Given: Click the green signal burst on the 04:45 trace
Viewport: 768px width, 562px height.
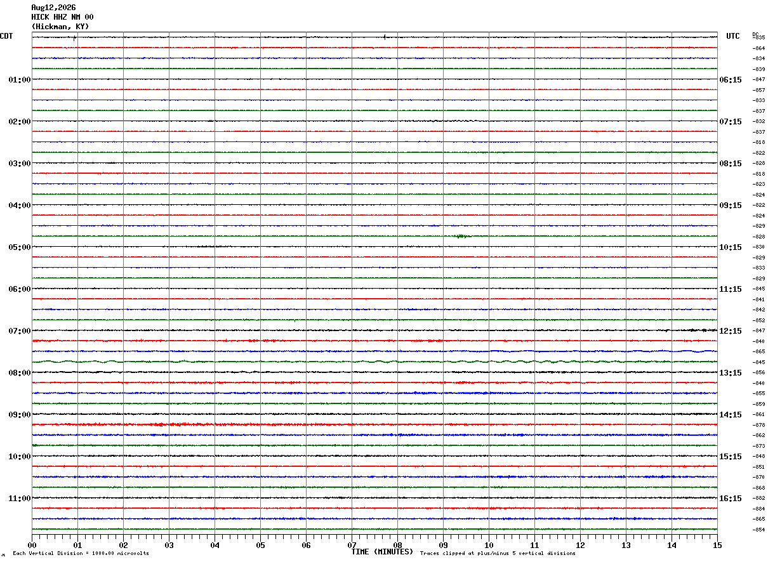Looking at the screenshot, I should click(462, 236).
